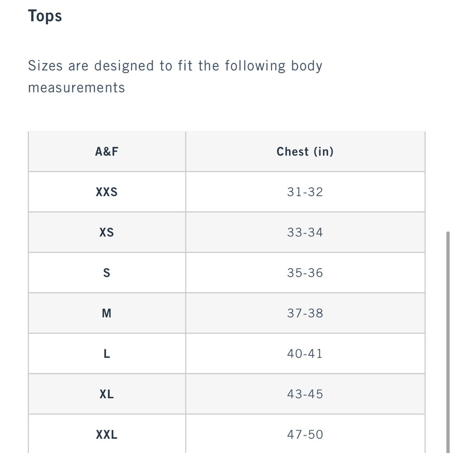
Task: Click the M size row label
Action: [x=106, y=313]
